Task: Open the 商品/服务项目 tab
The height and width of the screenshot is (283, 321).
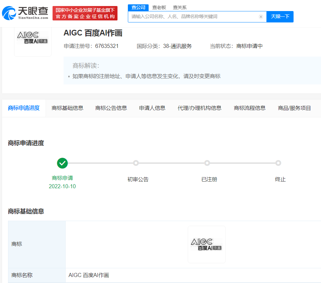Action: tap(294, 108)
